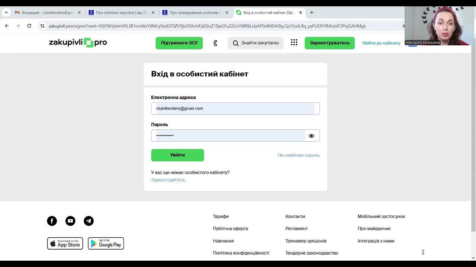Open the Увійти до кабінету link
The height and width of the screenshot is (267, 476).
pos(381,43)
